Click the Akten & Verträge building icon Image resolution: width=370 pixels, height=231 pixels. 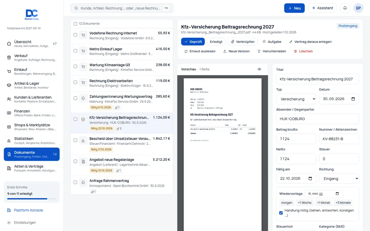tap(9, 168)
